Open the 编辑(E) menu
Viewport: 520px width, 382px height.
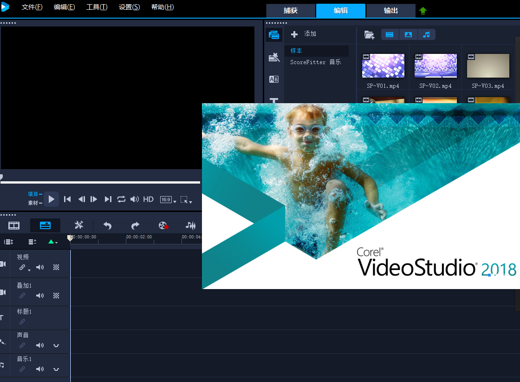pyautogui.click(x=65, y=7)
